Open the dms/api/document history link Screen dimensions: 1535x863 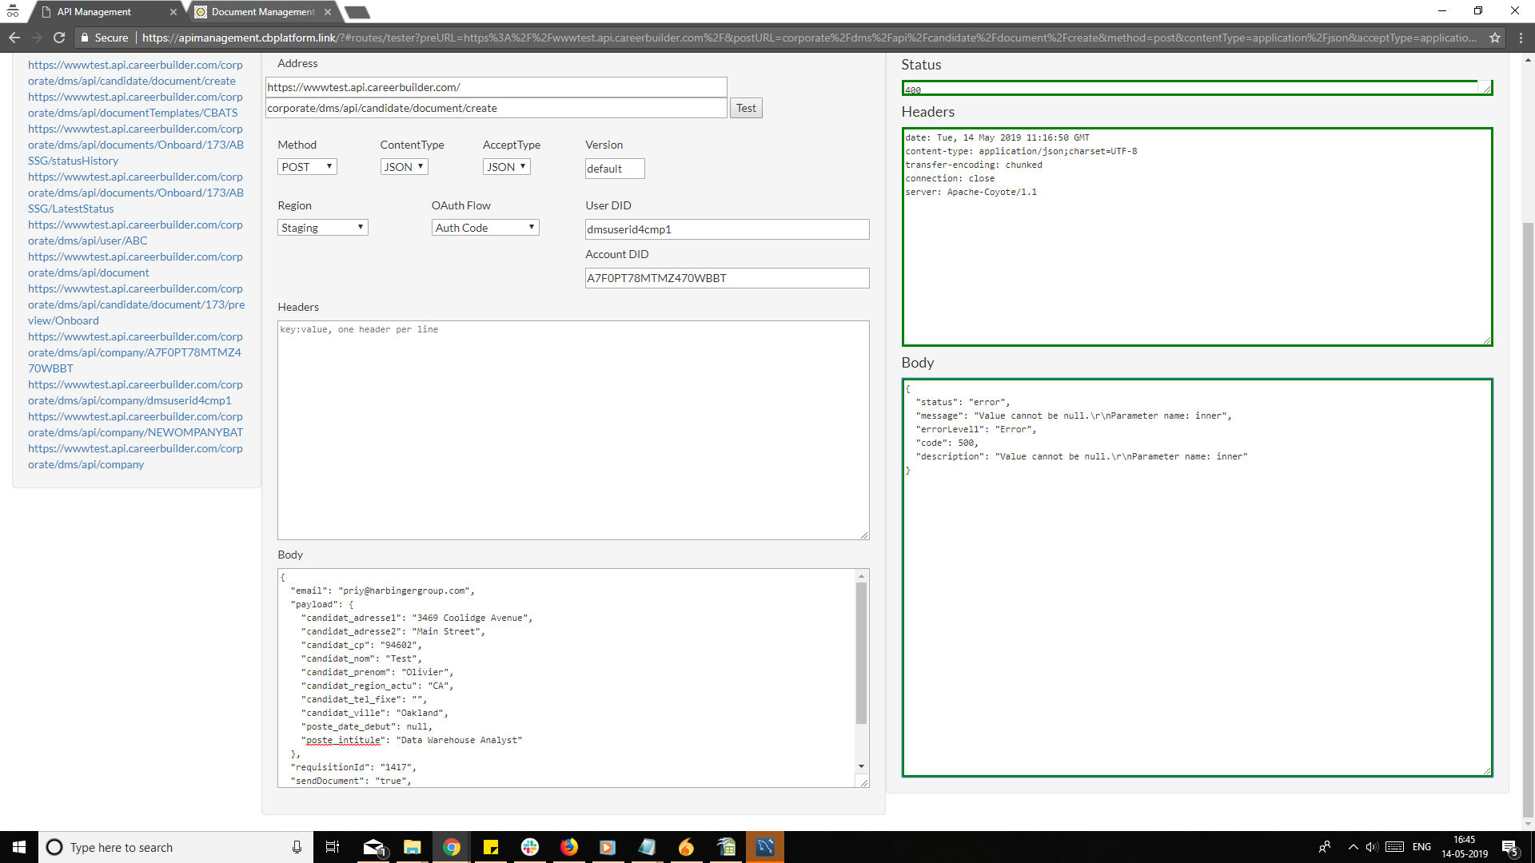pos(135,264)
